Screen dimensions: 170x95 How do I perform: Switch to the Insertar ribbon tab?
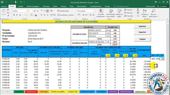(x=20, y=6)
